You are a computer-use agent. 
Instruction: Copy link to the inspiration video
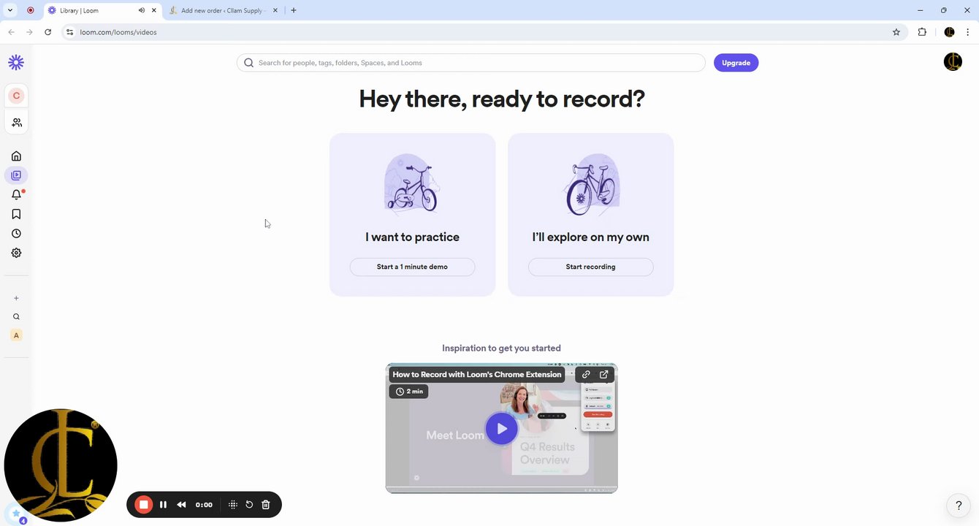click(x=586, y=374)
